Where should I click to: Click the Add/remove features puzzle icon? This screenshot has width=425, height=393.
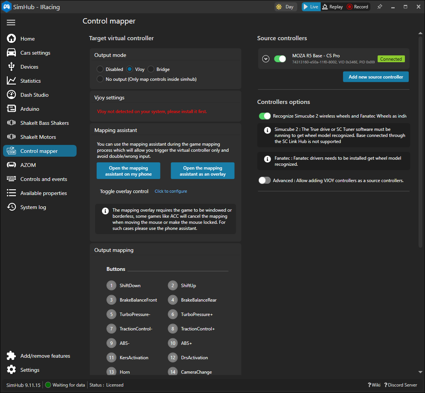point(11,355)
